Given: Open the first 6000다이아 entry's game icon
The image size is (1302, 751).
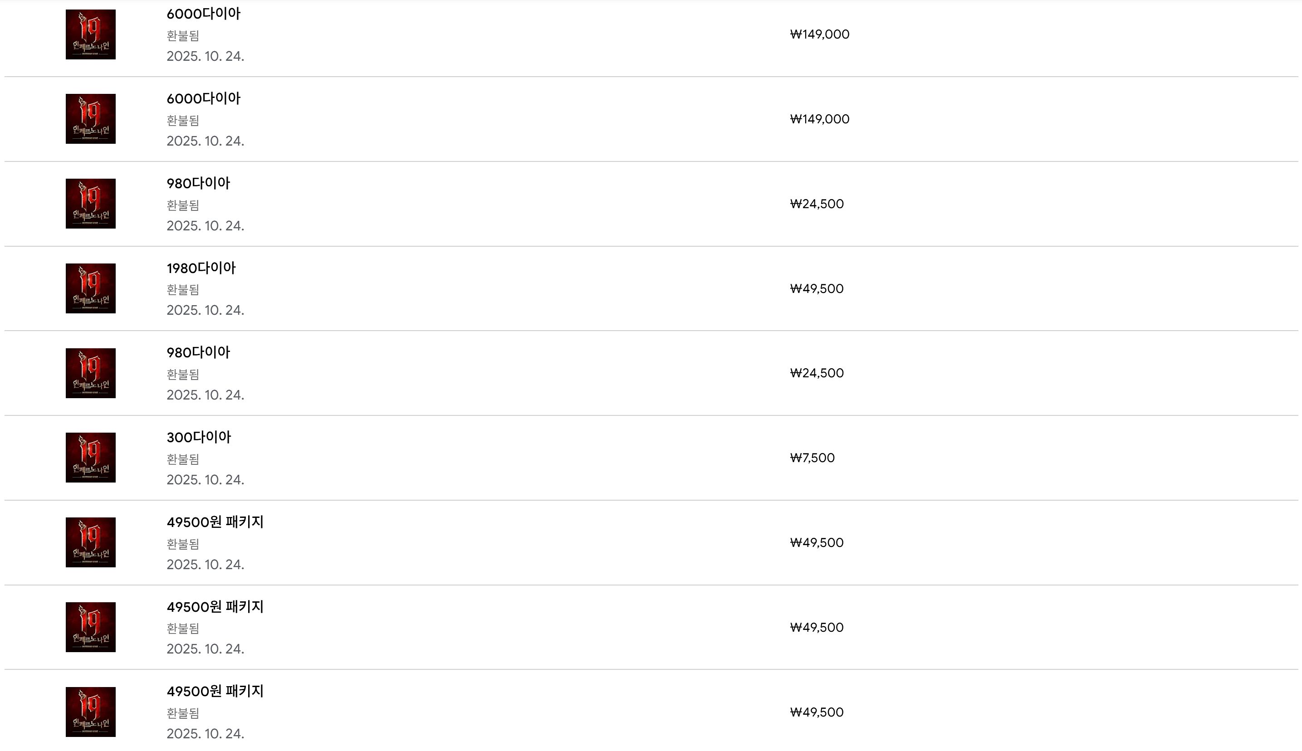Looking at the screenshot, I should 90,34.
